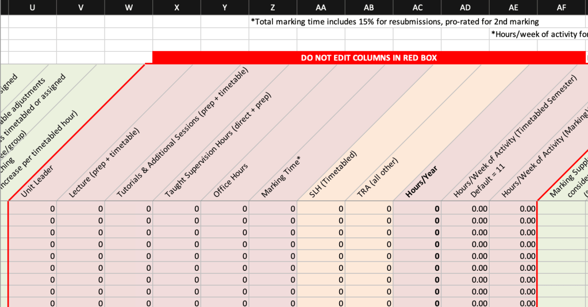Click the red 'DO NOT EDIT COLUMNS IN RED BOX' banner
The image size is (588, 307).
click(368, 57)
